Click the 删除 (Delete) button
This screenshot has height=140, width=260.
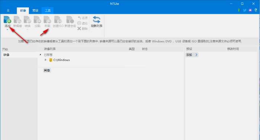(82, 29)
